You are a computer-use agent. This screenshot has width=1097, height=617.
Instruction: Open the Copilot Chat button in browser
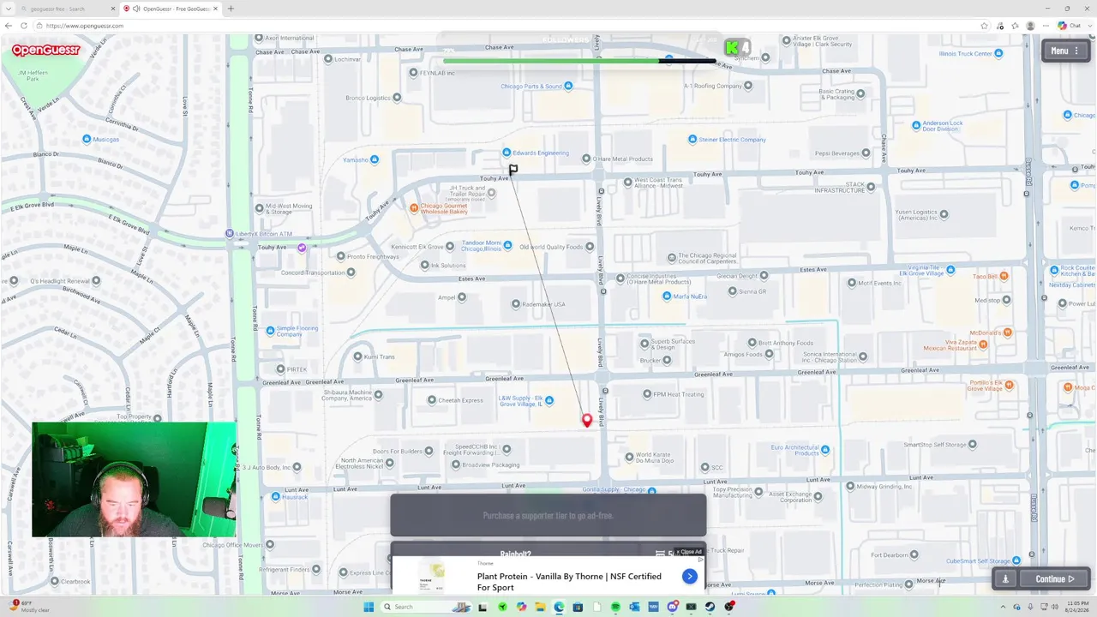[x=1069, y=26]
